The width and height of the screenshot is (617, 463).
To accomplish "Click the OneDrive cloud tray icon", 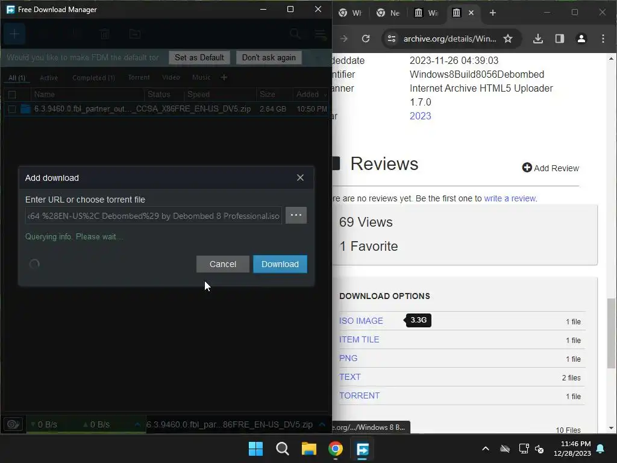I will (505, 449).
